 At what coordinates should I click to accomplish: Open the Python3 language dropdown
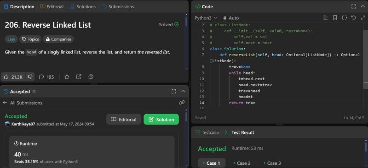[206, 18]
